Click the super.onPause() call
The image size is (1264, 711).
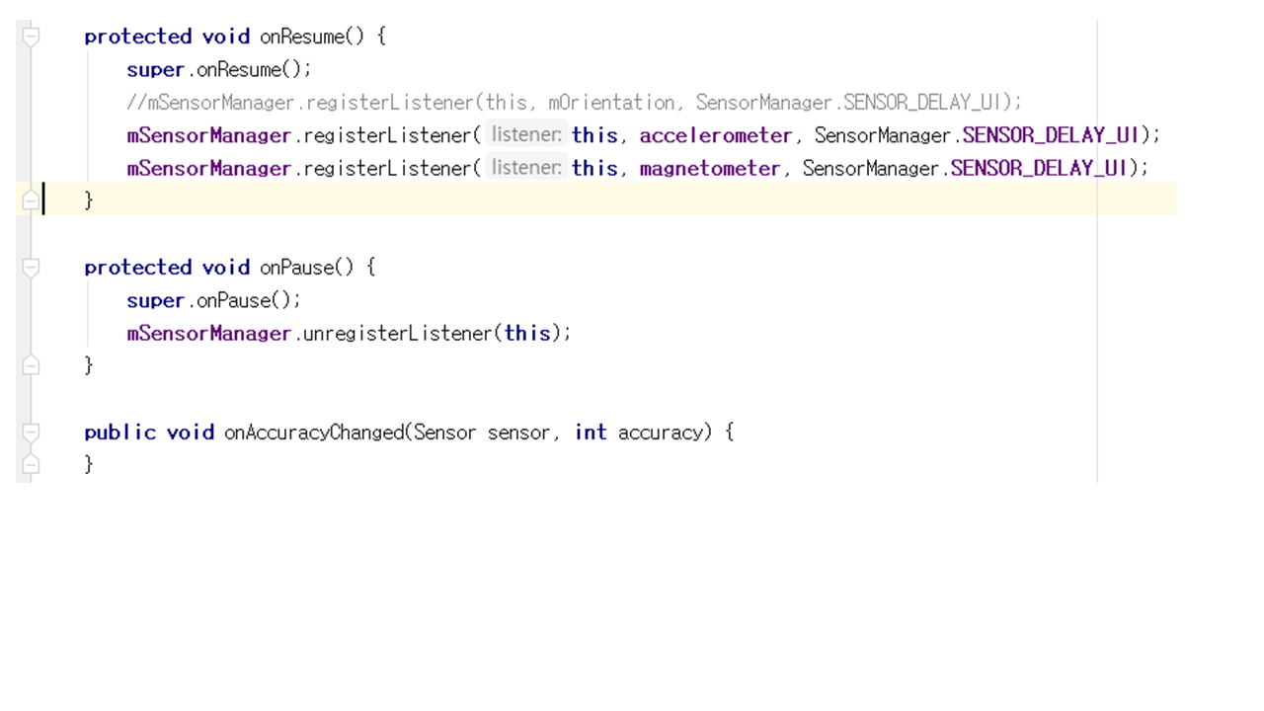click(213, 300)
